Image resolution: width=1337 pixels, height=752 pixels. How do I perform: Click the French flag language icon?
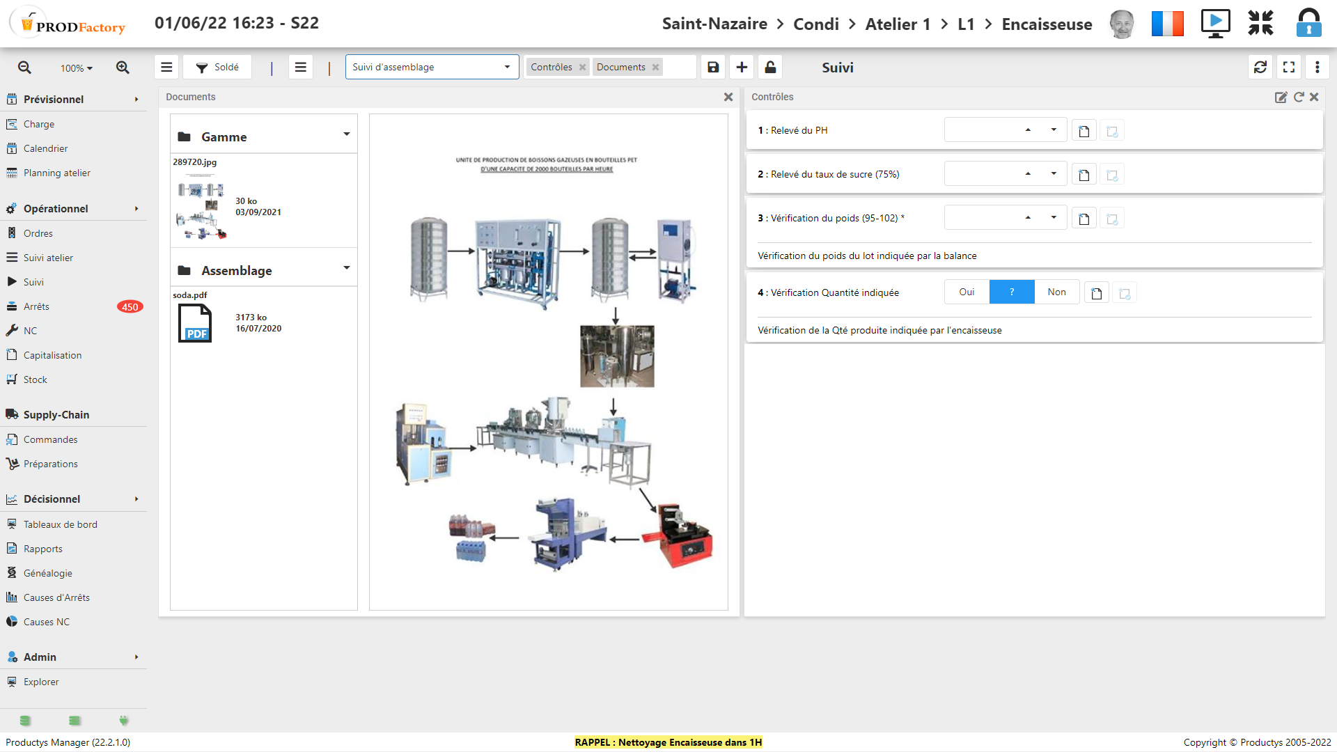pyautogui.click(x=1167, y=24)
